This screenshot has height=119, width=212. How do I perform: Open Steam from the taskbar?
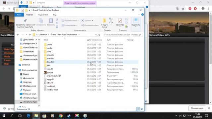tap(69, 116)
